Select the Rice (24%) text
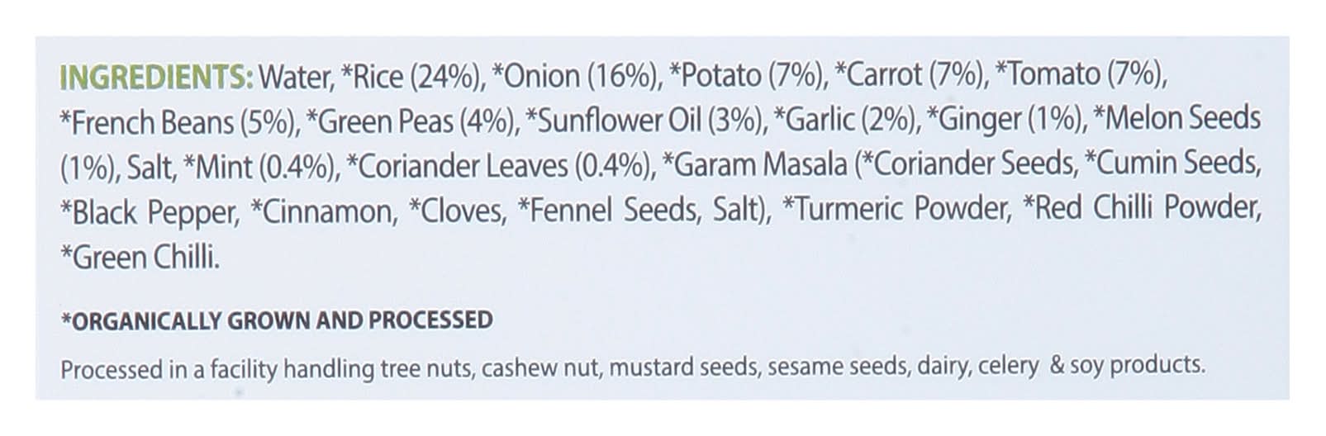 click(x=416, y=78)
